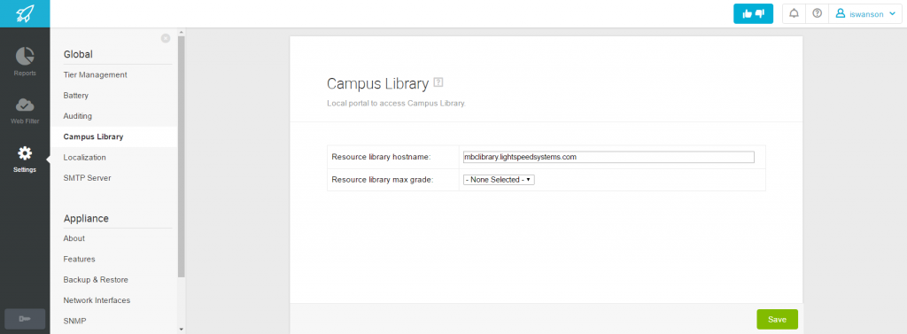
Task: Select Campus Library menu item
Action: (93, 136)
